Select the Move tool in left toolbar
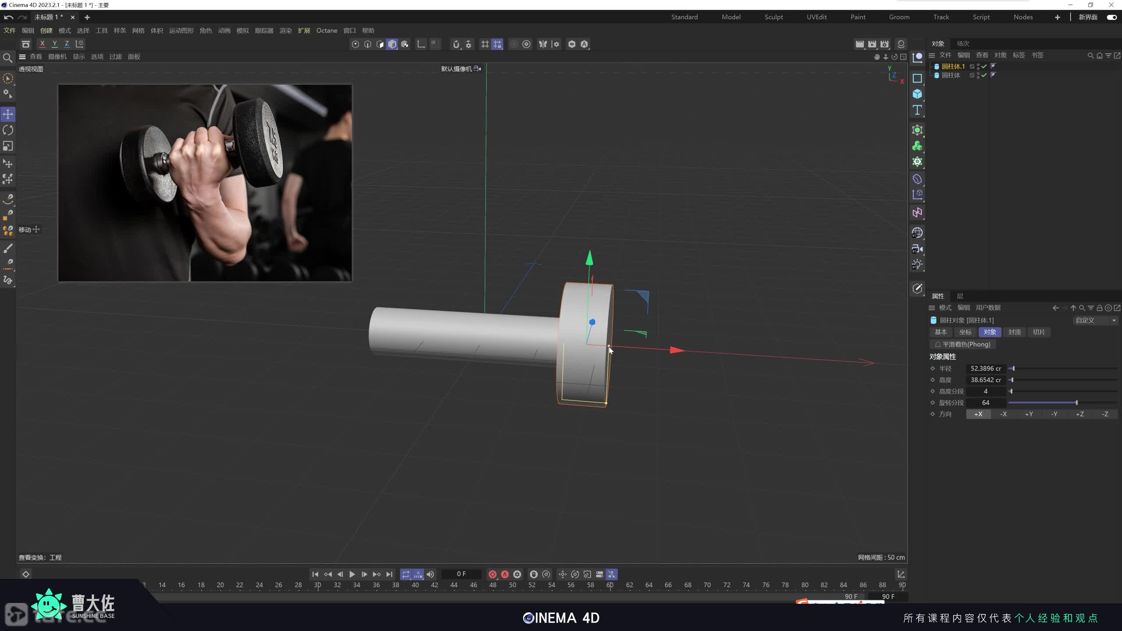 pos(8,114)
